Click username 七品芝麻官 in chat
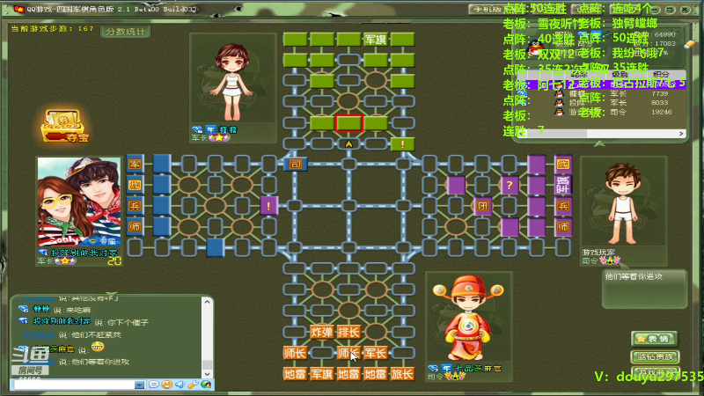 54,348
